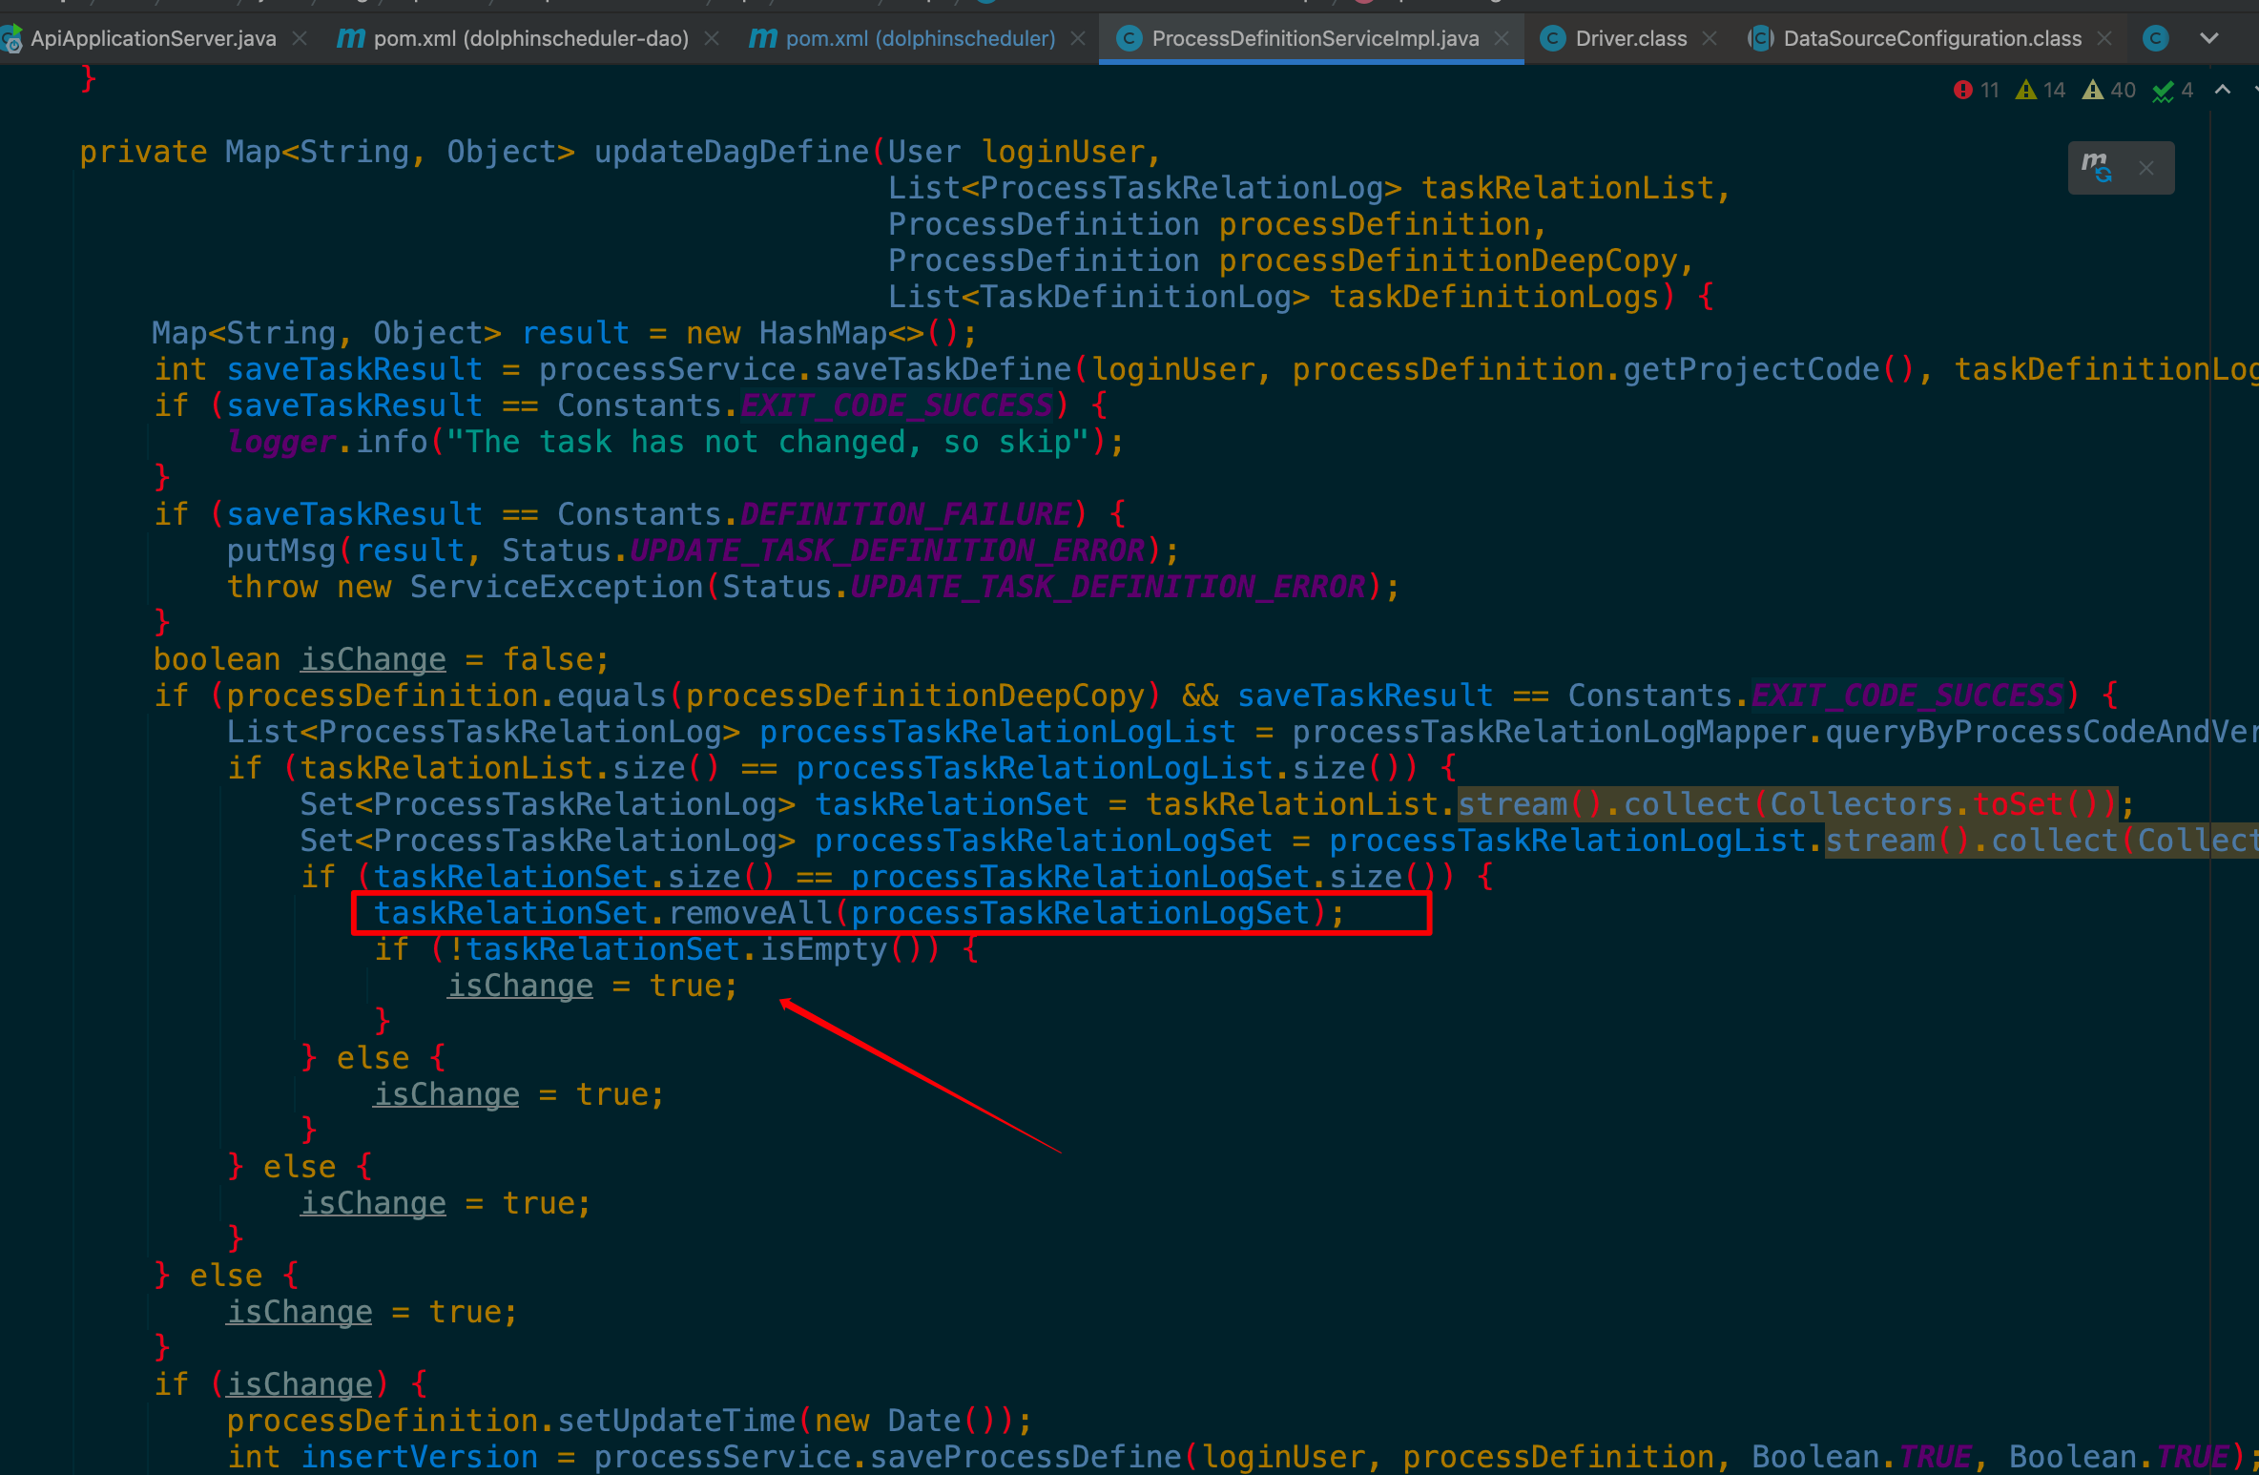Image resolution: width=2259 pixels, height=1475 pixels.
Task: Switch to pom.xml (dolphinscheduler) tab
Action: (x=920, y=38)
